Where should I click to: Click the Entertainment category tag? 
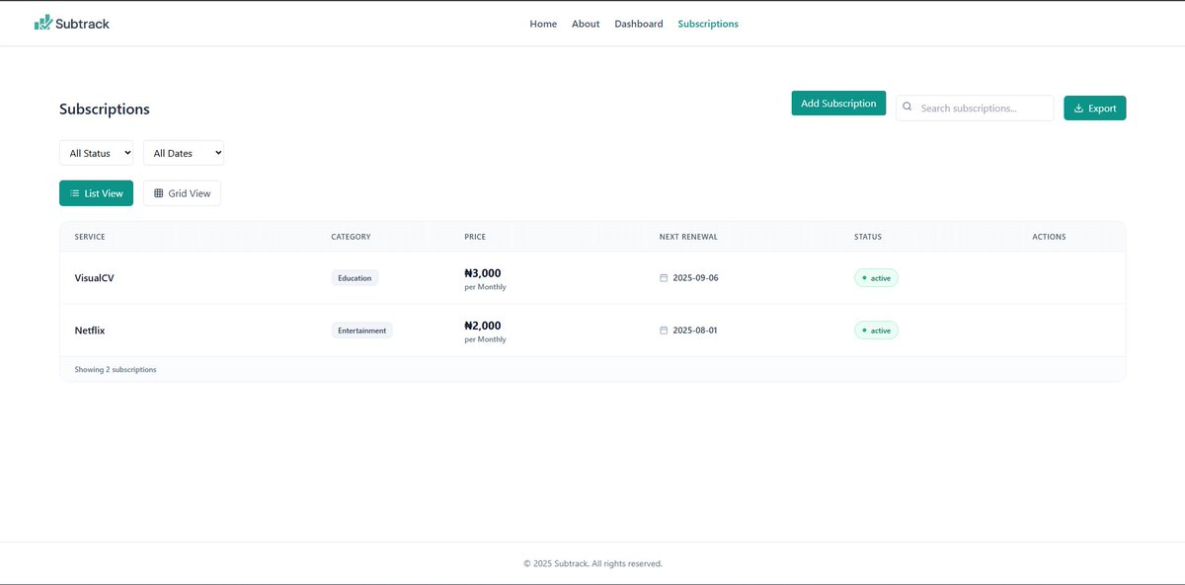pos(361,330)
